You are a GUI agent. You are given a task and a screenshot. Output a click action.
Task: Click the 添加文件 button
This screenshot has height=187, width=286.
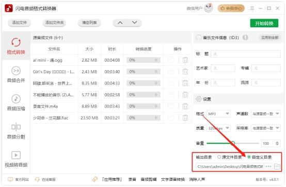pos(19,23)
